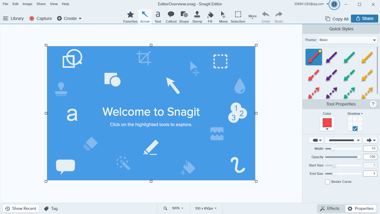The width and height of the screenshot is (380, 214).
Task: Start a new Capture
Action: click(40, 18)
